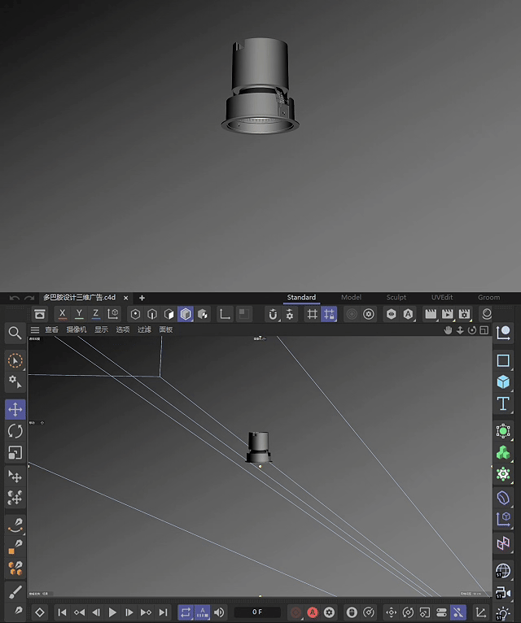Play the animation forward

click(x=112, y=612)
